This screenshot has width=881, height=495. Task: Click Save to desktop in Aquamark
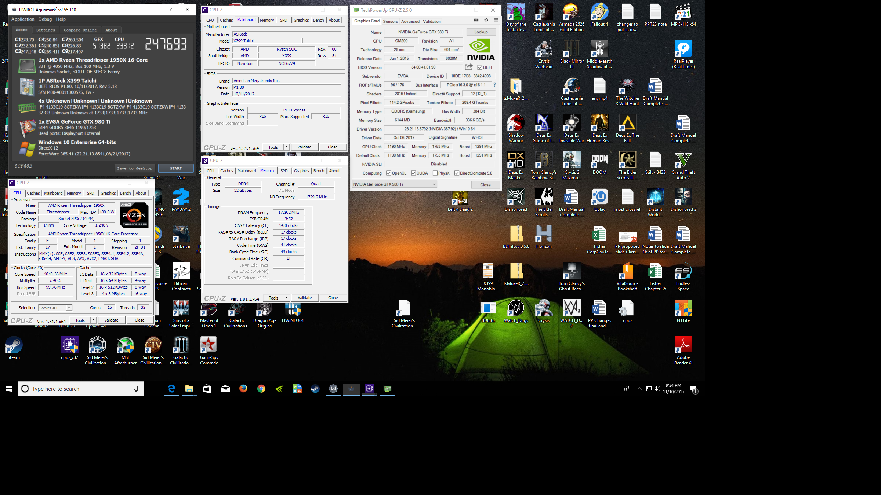(x=135, y=168)
